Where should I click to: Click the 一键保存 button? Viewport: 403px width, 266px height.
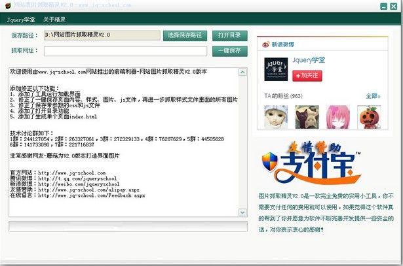point(229,51)
